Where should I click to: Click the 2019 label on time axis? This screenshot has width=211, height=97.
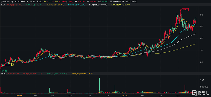click(x=19, y=96)
